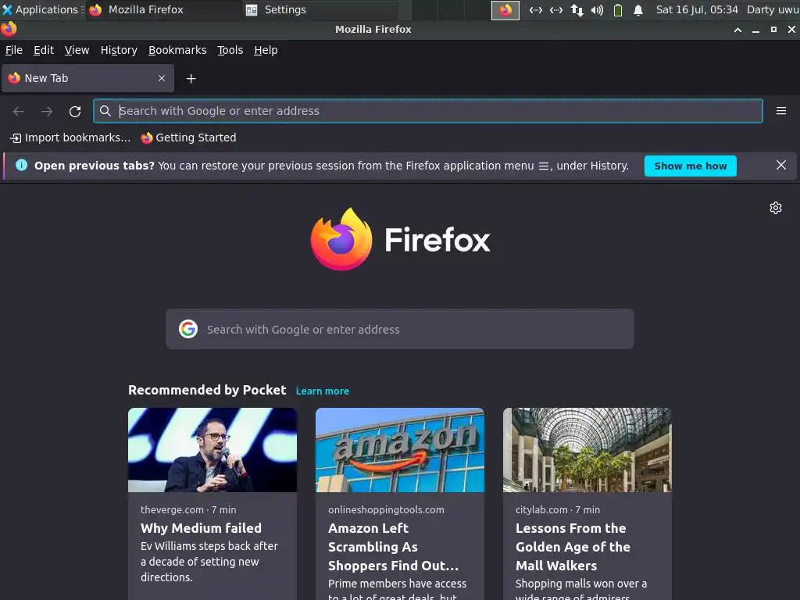The height and width of the screenshot is (600, 800).
Task: Click the blue info icon in notification bar
Action: 21,166
